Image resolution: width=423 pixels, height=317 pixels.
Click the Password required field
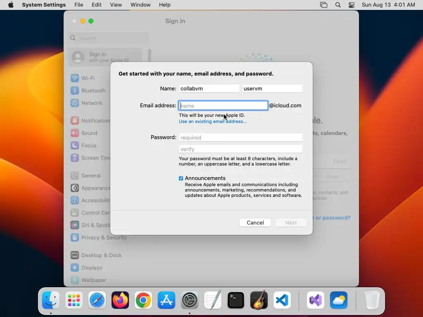click(x=241, y=137)
